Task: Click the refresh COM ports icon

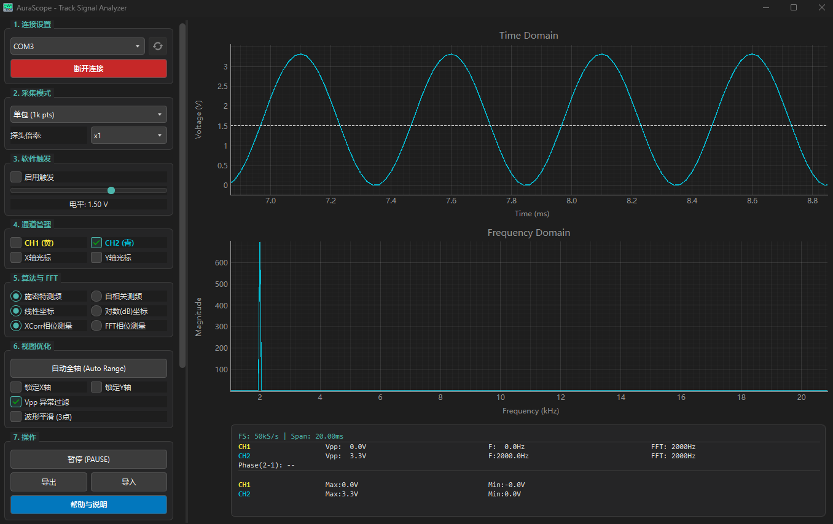Action: pos(158,46)
